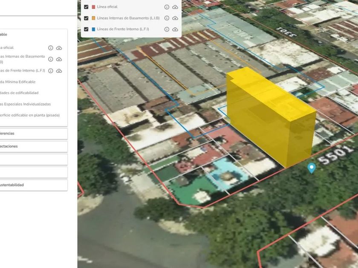The width and height of the screenshot is (358, 268).
Task: Sidebar download icon for Frente Interno (L.F.I)
Action: [x=59, y=71]
